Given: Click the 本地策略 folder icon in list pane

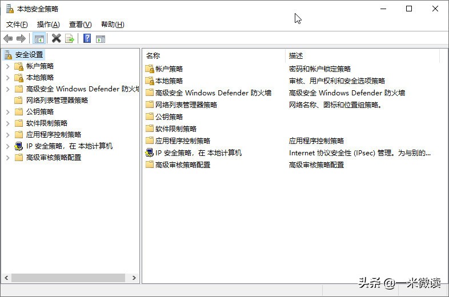Looking at the screenshot, I should [150, 81].
